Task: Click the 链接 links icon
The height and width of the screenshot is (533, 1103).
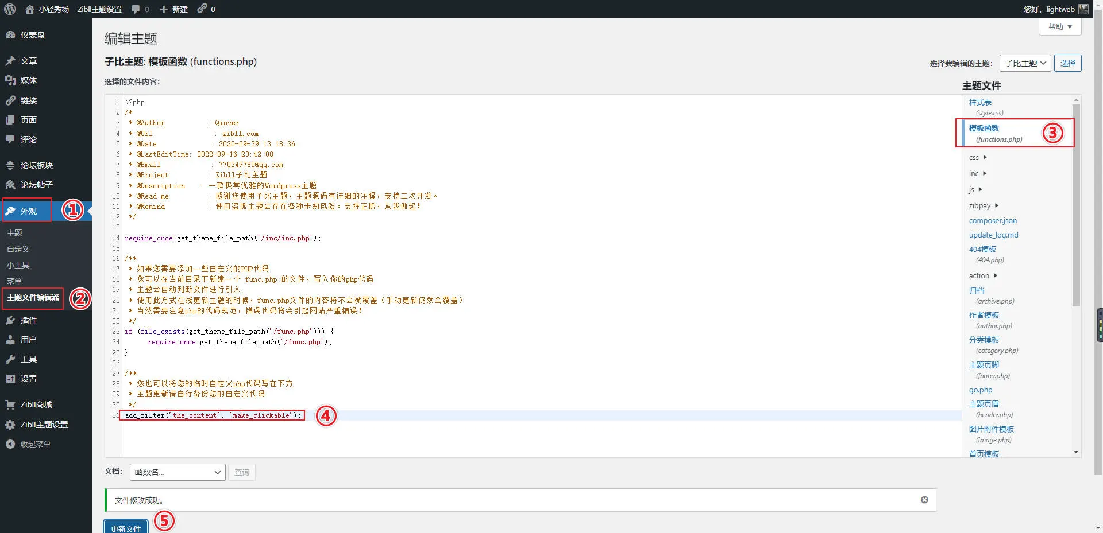Action: pos(10,100)
